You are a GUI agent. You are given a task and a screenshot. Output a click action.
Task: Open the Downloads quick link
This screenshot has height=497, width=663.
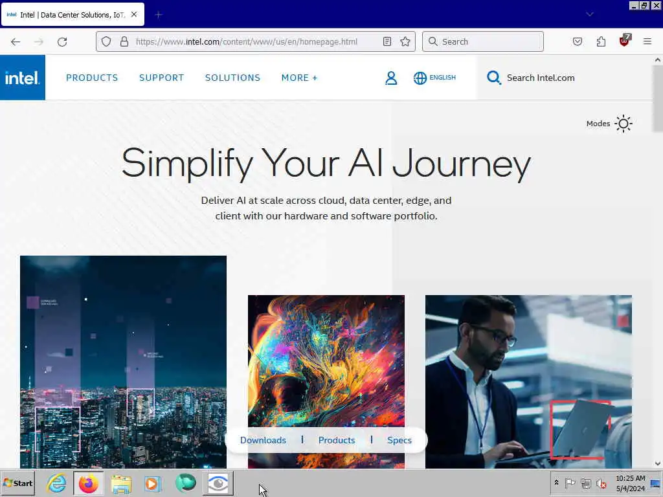tap(263, 440)
